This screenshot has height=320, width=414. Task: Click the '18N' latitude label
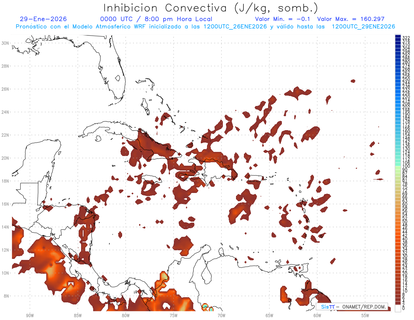[x=5, y=181]
